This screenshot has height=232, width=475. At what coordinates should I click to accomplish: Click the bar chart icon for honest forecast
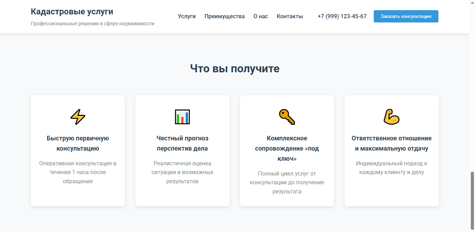(x=182, y=117)
